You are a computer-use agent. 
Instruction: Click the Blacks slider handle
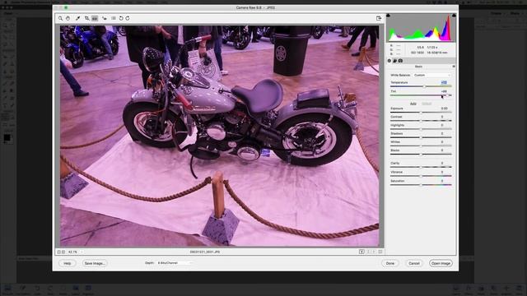[421, 155]
